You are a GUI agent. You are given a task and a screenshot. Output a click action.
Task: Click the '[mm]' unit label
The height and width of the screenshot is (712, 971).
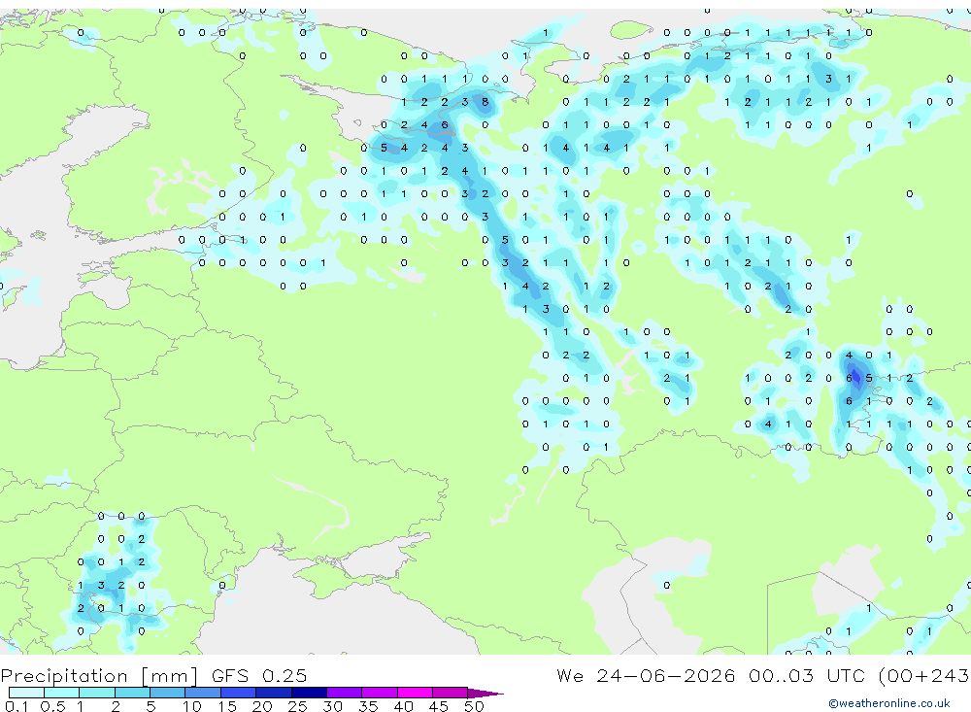tap(170, 676)
